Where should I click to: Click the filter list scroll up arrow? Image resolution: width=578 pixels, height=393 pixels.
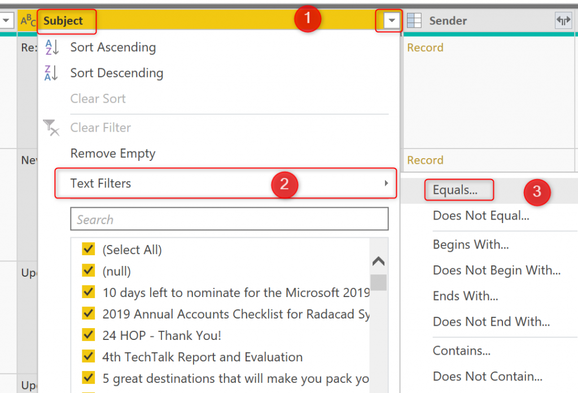point(378,261)
